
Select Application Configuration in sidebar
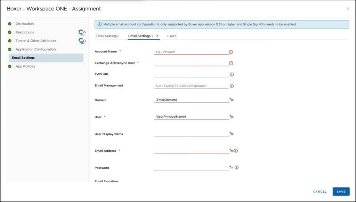click(35, 49)
